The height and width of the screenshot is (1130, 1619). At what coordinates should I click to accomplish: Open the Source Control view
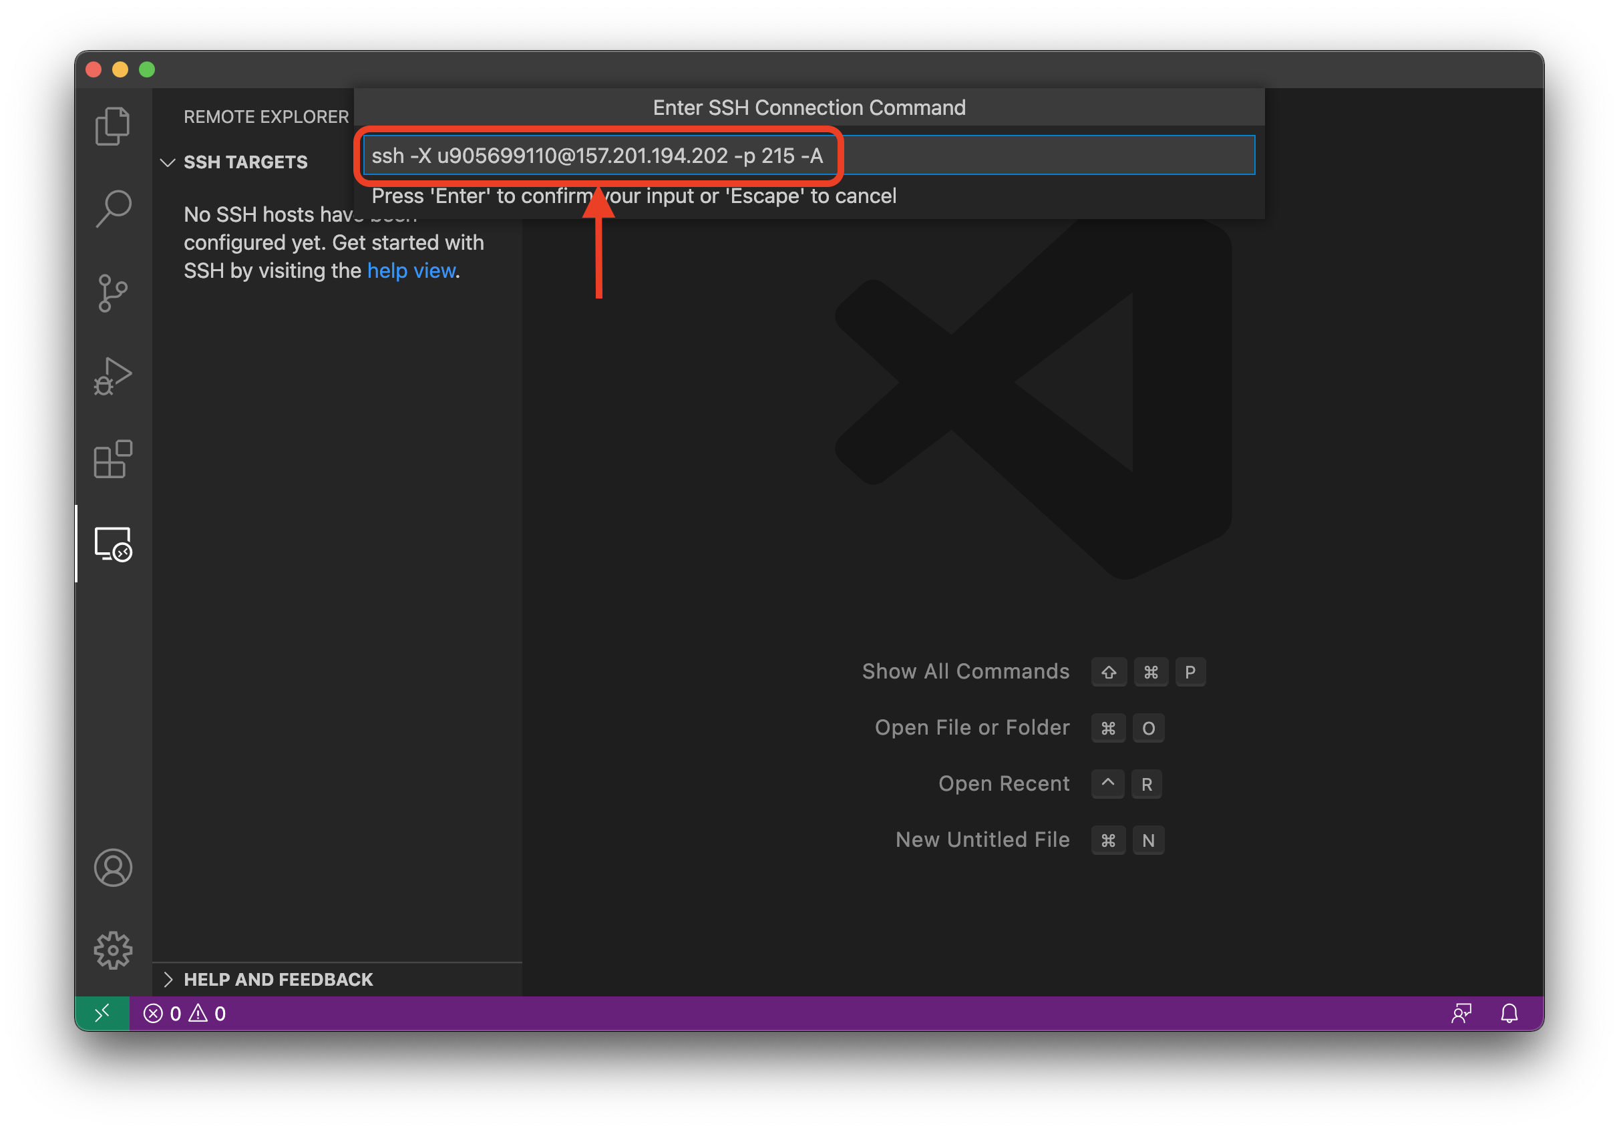(113, 293)
